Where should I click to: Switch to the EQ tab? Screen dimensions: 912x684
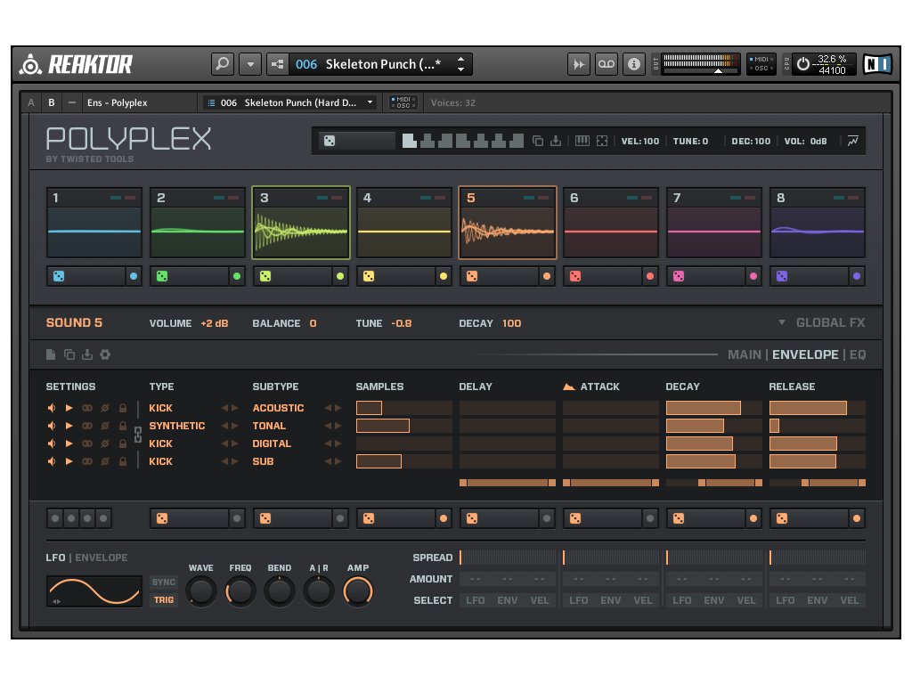click(x=857, y=354)
